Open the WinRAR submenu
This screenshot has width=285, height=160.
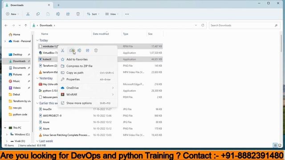click(x=87, y=95)
